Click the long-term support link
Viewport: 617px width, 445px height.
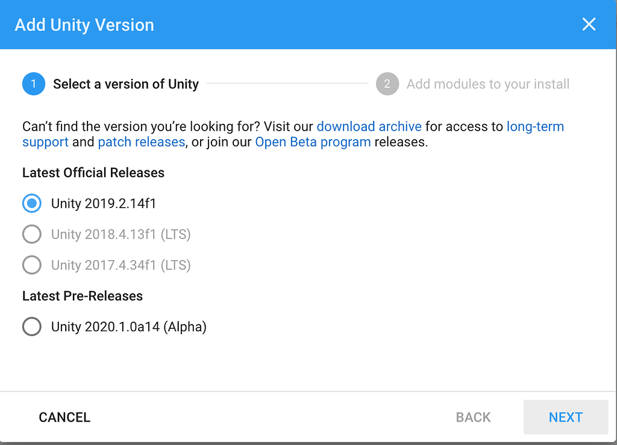coord(536,126)
